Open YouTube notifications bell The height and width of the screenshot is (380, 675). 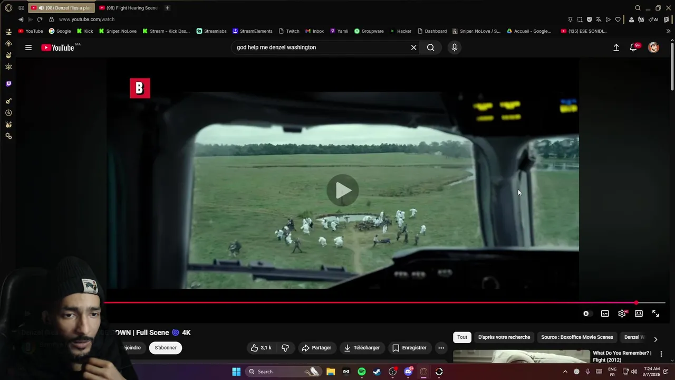coord(633,47)
